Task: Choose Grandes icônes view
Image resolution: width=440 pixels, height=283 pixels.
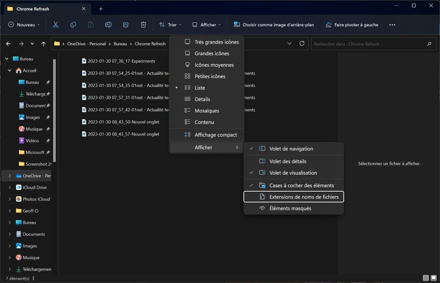Action: coord(206,53)
